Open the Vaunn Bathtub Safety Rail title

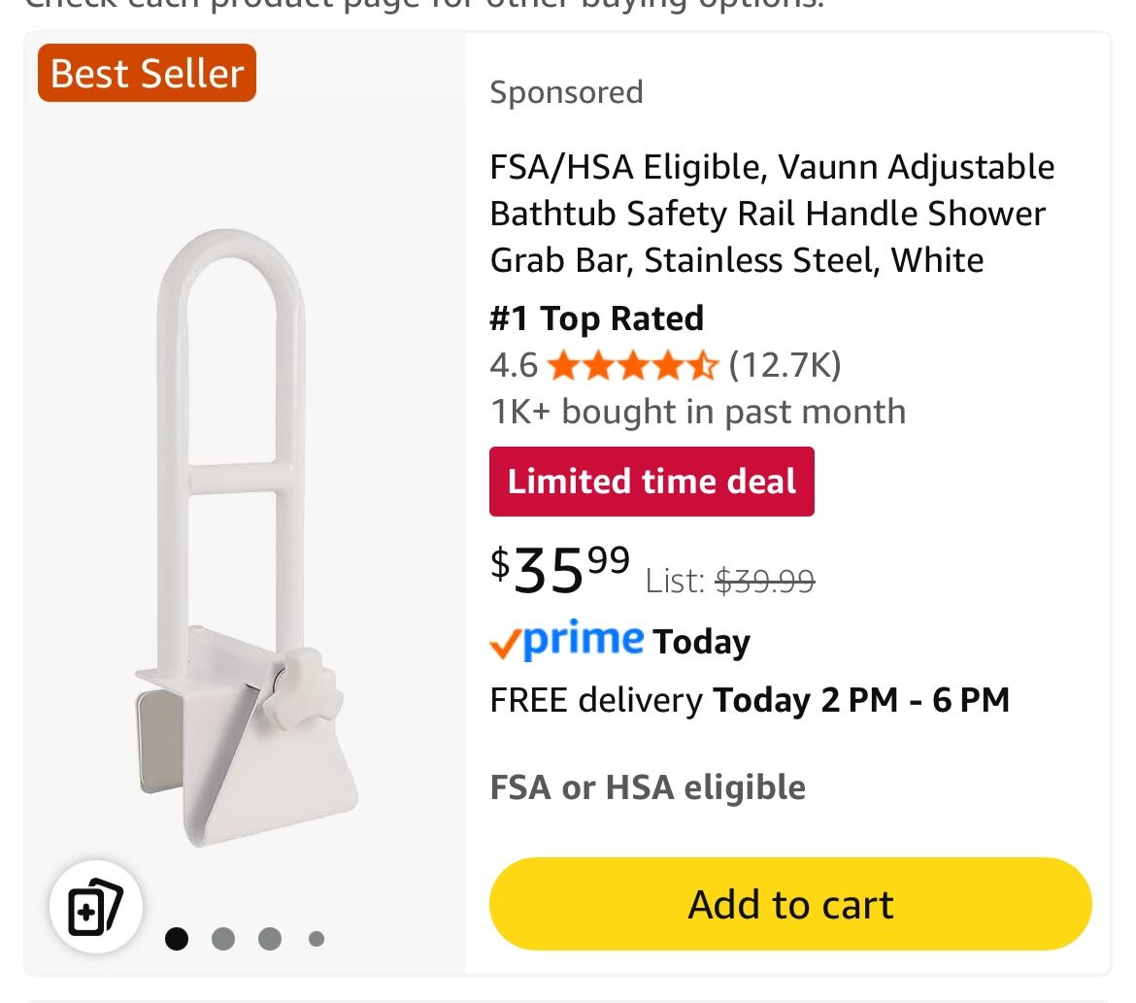pos(772,214)
